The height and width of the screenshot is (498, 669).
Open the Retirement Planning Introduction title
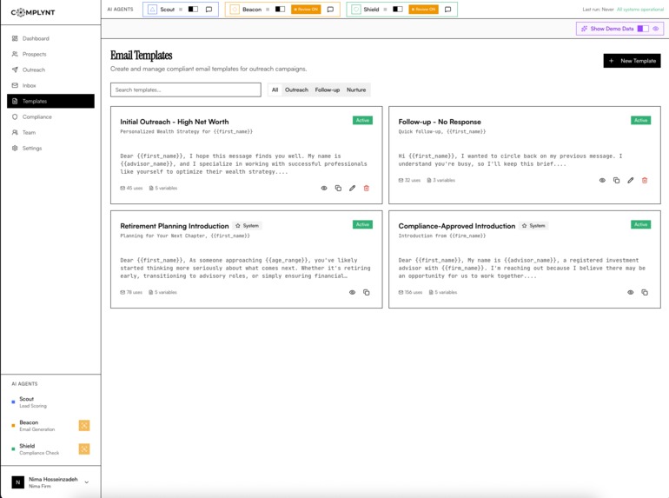pos(175,226)
